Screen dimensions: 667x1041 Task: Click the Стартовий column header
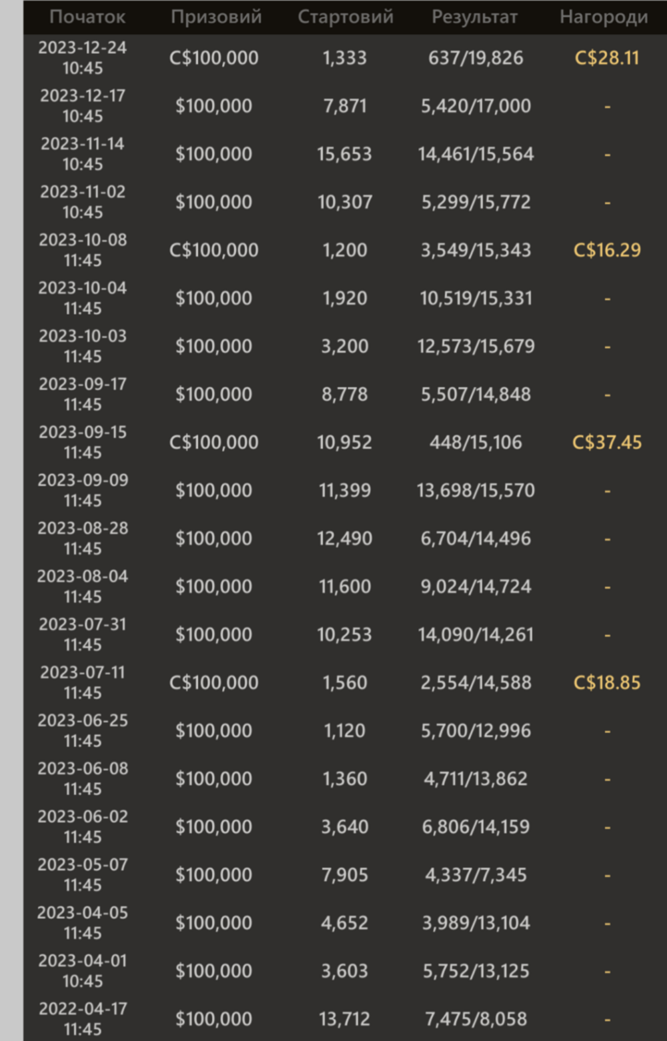tap(345, 17)
